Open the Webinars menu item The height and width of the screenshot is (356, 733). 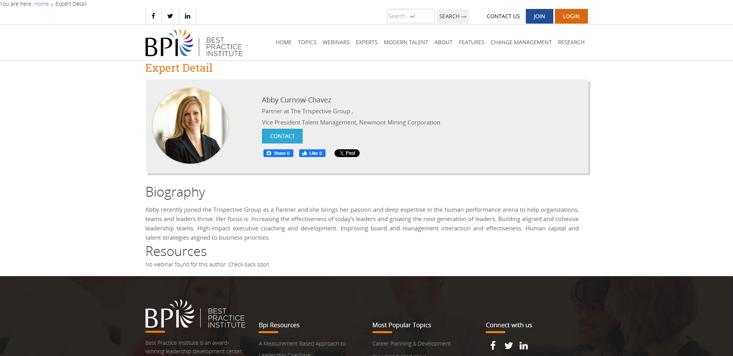pyautogui.click(x=336, y=42)
